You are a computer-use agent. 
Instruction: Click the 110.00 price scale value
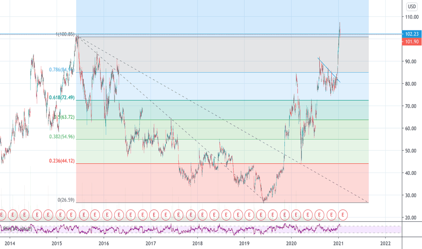(x=412, y=17)
